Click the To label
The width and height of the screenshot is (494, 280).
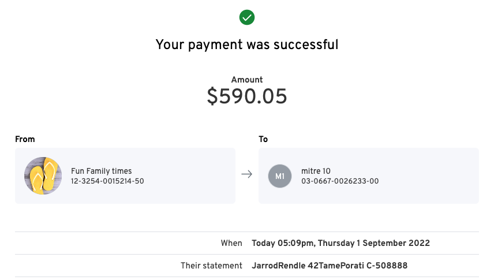[x=263, y=139]
